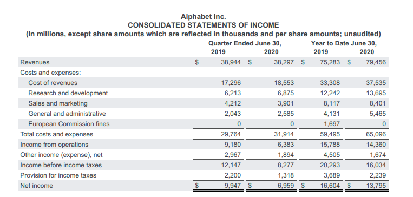The image size is (413, 197).
Task: Click the Sales and marketing row label
Action: [x=58, y=103]
